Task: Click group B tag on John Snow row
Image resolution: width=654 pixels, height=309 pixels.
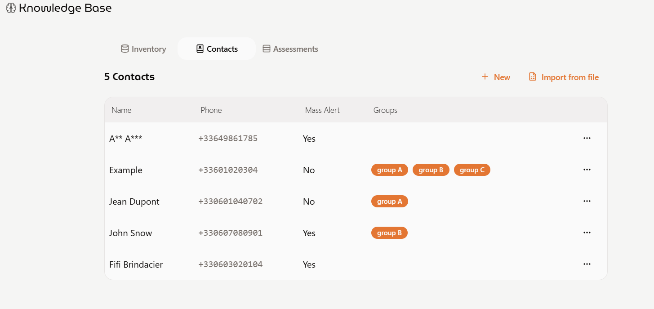Action: click(389, 233)
